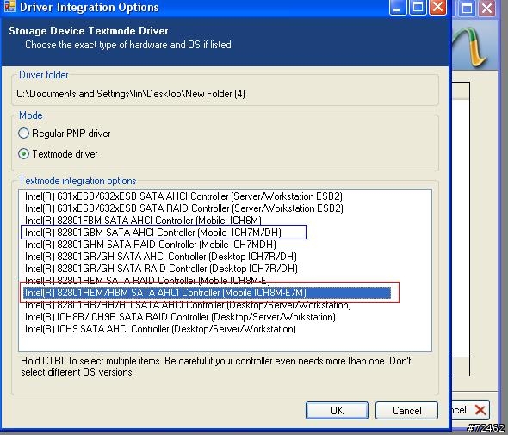
Task: Select 631xESB/632xESB SATA AHCI Controller entry
Action: pos(183,196)
